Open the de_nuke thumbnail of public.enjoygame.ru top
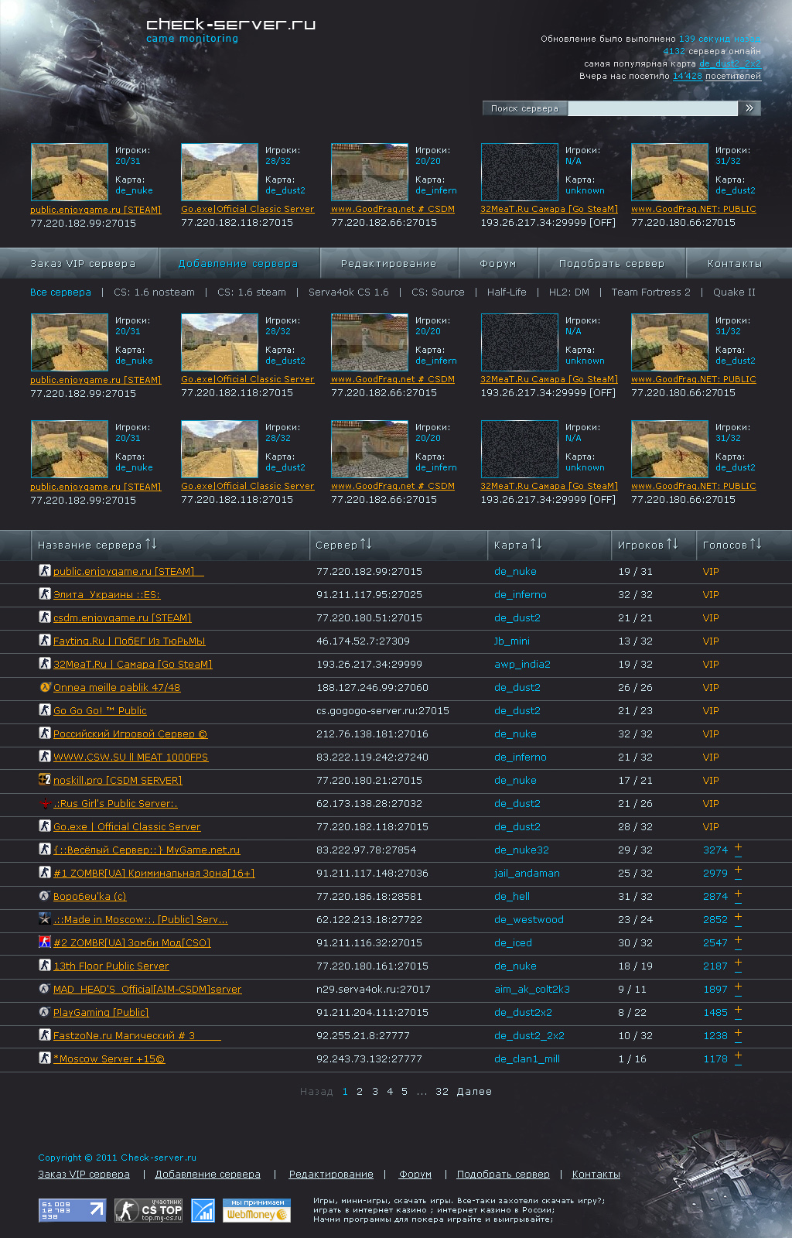The height and width of the screenshot is (1238, 792). click(x=70, y=172)
